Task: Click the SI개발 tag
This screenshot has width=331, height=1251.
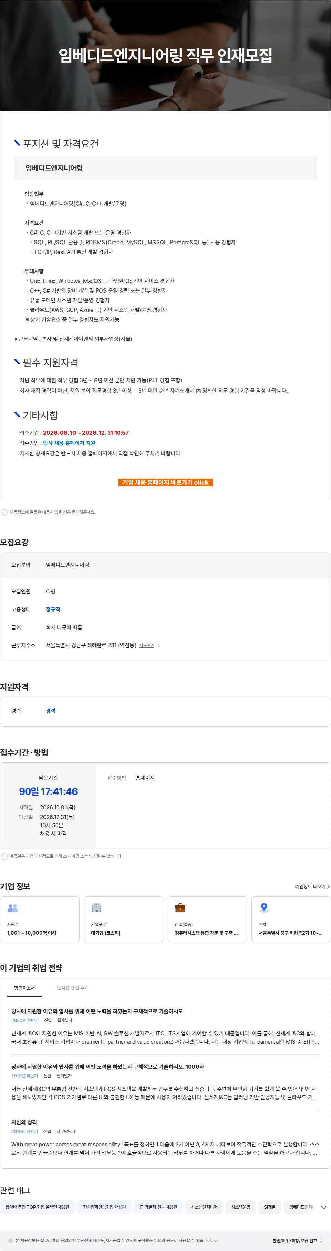Action: tap(269, 1207)
